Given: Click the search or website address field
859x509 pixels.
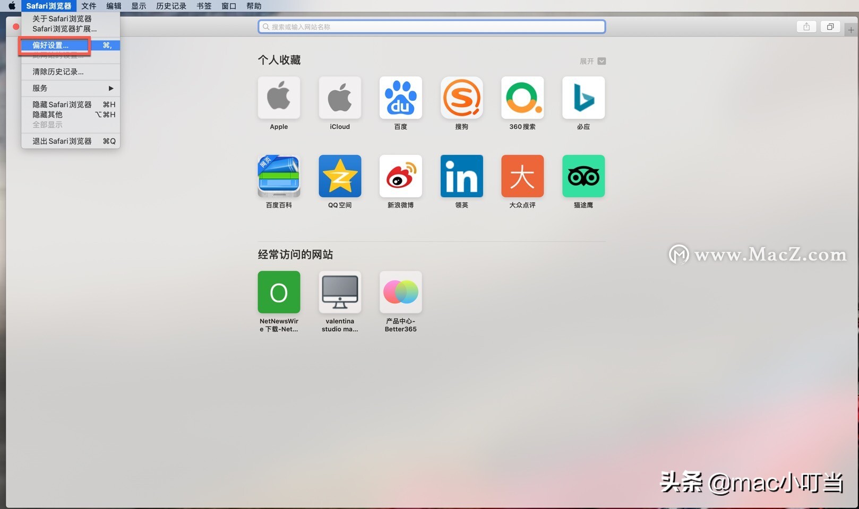Looking at the screenshot, I should [x=431, y=27].
